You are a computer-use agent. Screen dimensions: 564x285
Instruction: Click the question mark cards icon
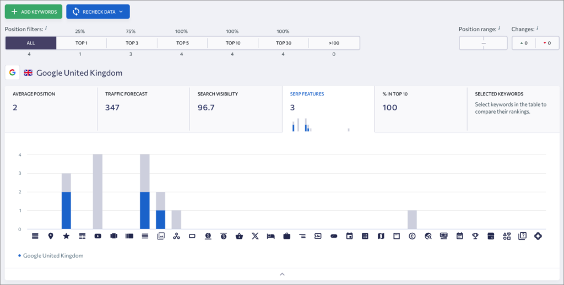(x=522, y=236)
